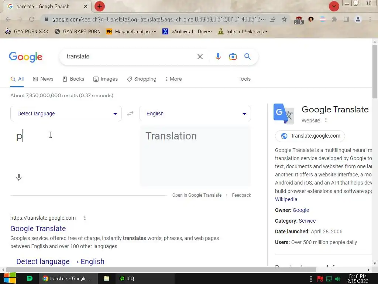This screenshot has width=378, height=284.
Task: Clear the search query with the X
Action: coord(200,57)
